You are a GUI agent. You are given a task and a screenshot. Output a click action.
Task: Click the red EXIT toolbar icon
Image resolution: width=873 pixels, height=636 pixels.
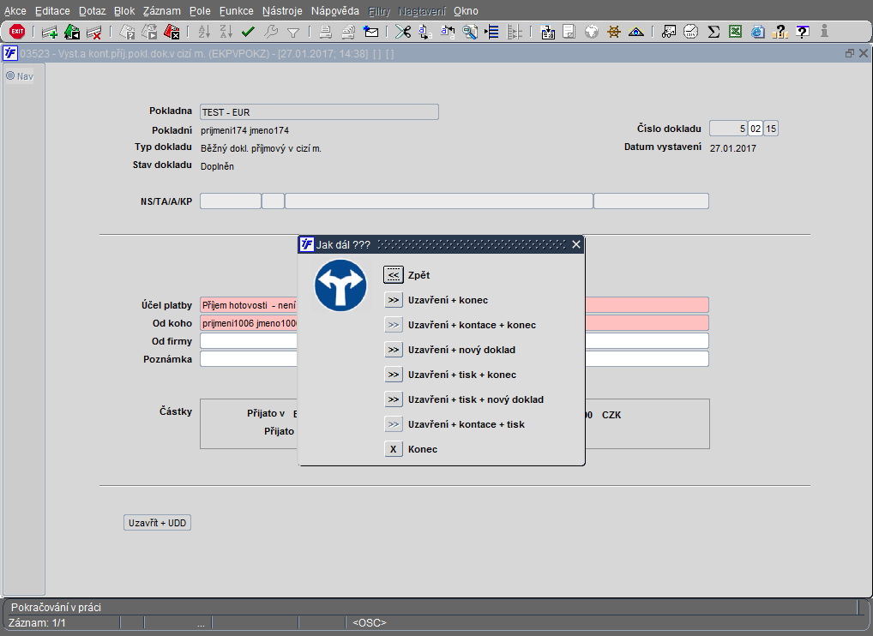[x=17, y=32]
